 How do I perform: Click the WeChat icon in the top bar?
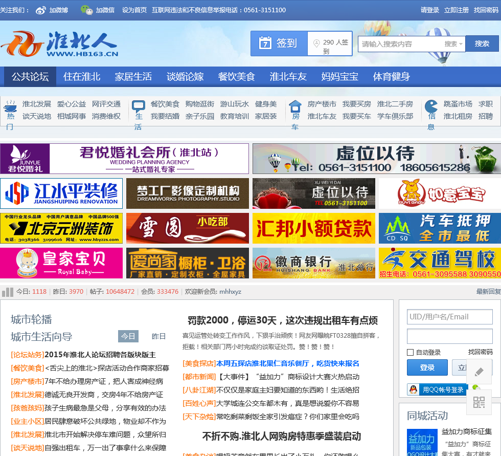(x=86, y=10)
